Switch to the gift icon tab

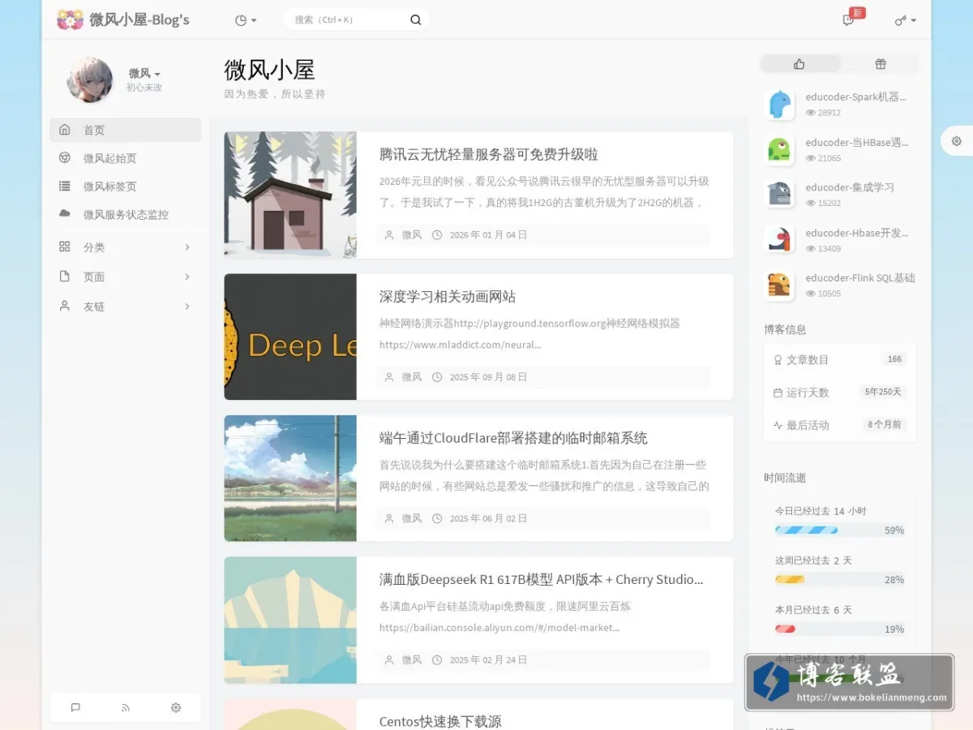(880, 64)
